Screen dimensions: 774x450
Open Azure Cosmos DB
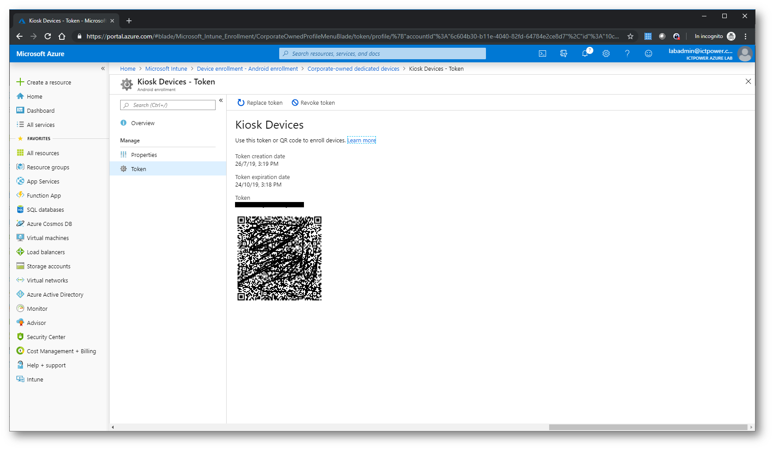tap(49, 224)
